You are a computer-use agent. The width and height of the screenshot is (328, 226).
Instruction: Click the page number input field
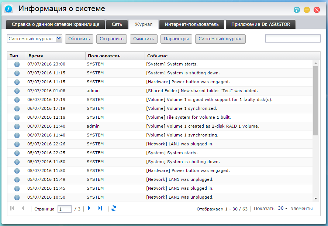[65, 209]
